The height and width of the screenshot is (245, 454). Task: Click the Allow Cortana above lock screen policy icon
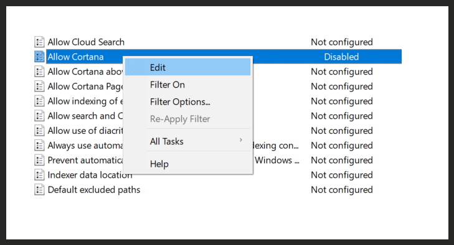click(x=39, y=72)
